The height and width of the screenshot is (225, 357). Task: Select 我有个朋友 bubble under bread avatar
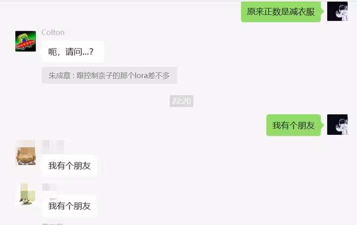pyautogui.click(x=69, y=166)
